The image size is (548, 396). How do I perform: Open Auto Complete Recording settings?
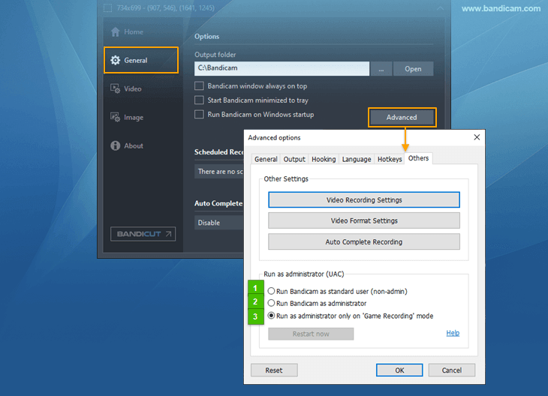tap(364, 241)
